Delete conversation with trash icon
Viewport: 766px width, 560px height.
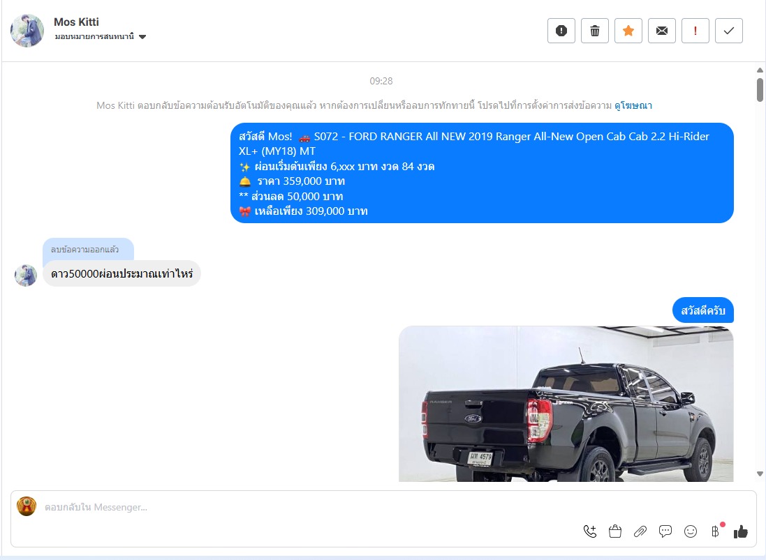[594, 31]
